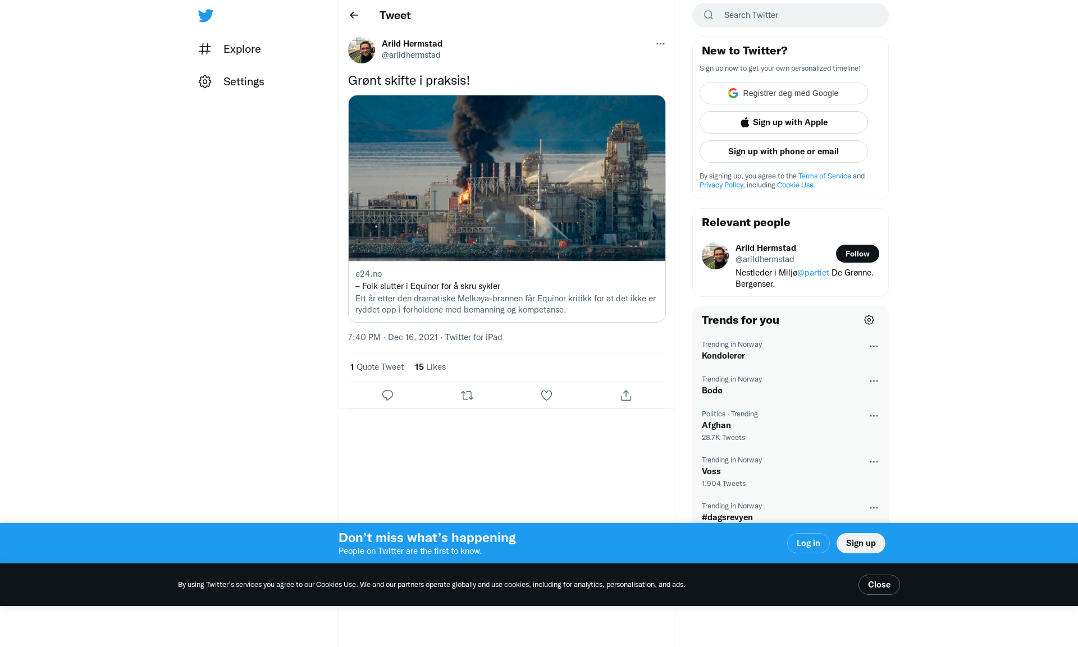Close the cookie notice bar
1078x647 pixels.
[879, 585]
